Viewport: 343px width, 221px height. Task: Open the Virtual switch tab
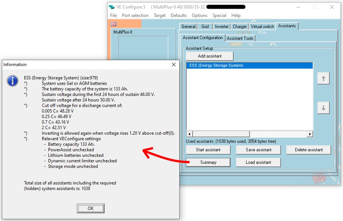coord(262,27)
